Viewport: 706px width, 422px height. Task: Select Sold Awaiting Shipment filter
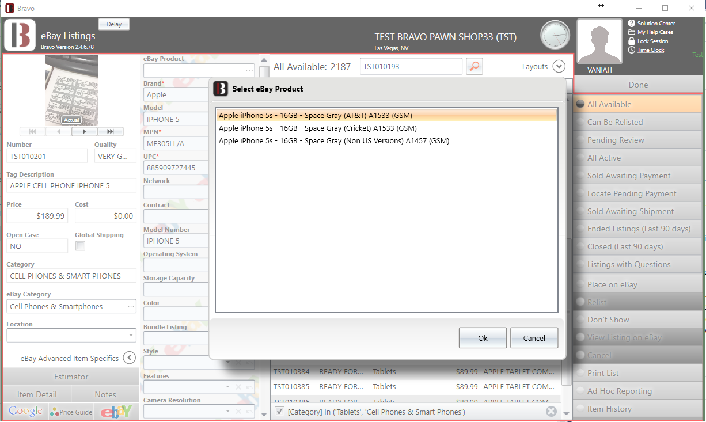637,211
